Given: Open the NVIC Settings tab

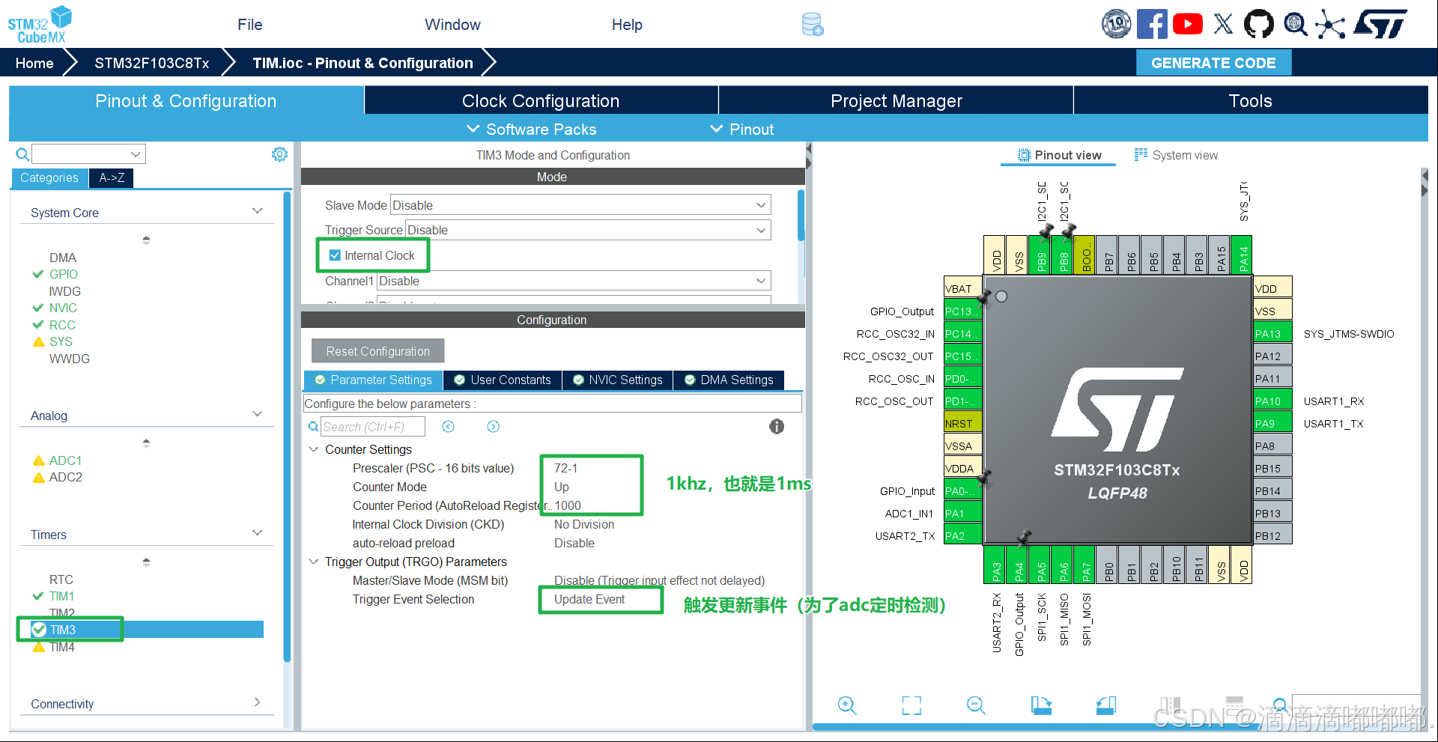Looking at the screenshot, I should [x=618, y=380].
